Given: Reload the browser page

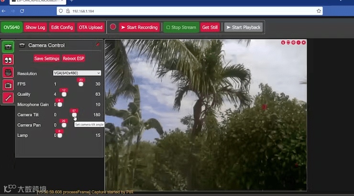Looking at the screenshot, I should pyautogui.click(x=22, y=11).
